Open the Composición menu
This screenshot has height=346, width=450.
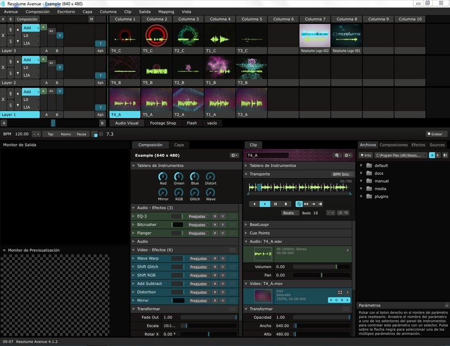click(37, 12)
